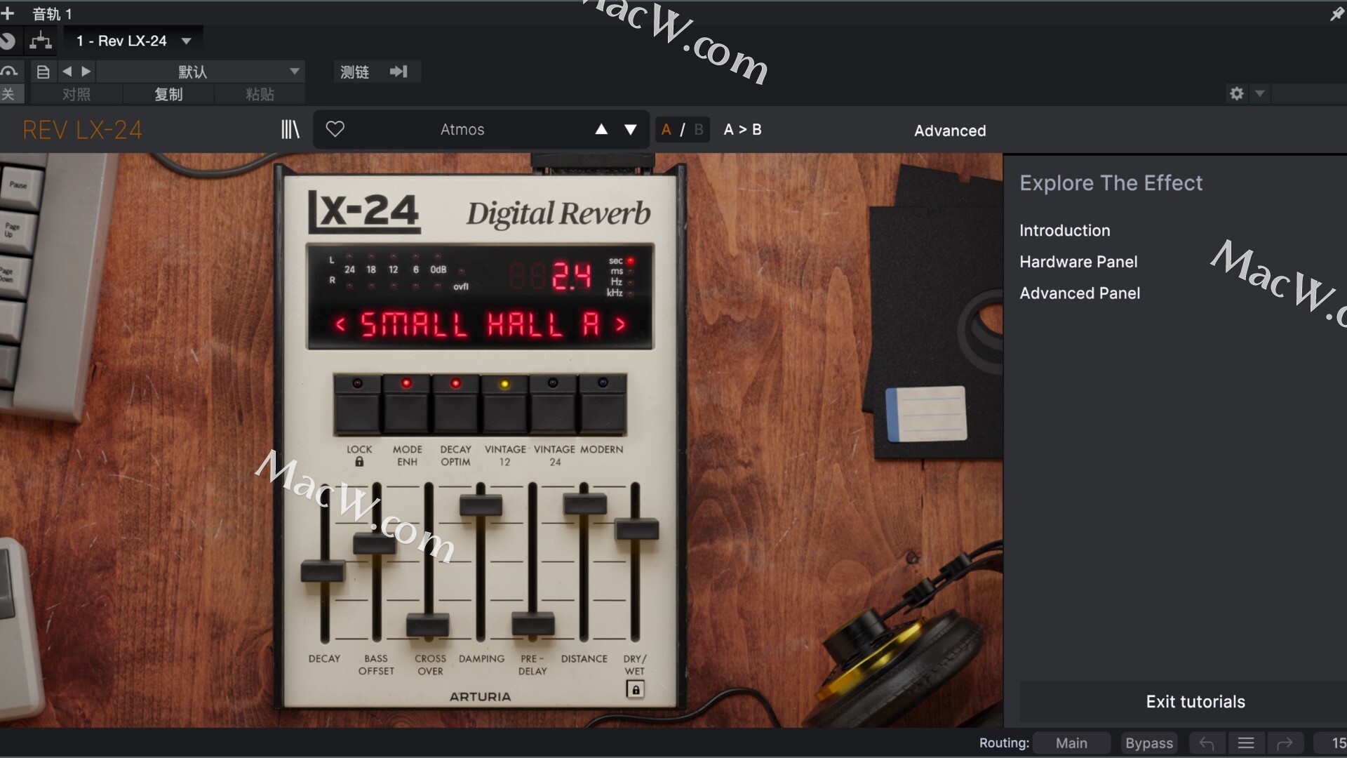
Task: Open the 默认 preset dropdown
Action: coord(201,72)
